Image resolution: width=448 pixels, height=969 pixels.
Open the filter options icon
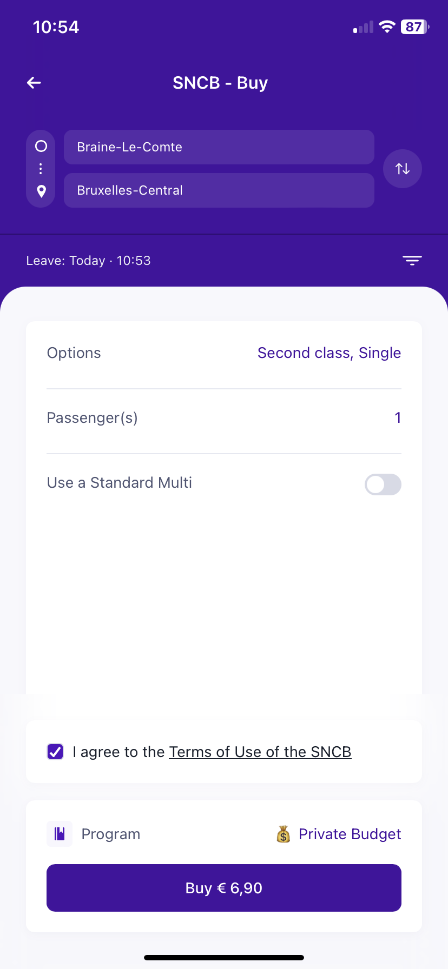pyautogui.click(x=412, y=261)
